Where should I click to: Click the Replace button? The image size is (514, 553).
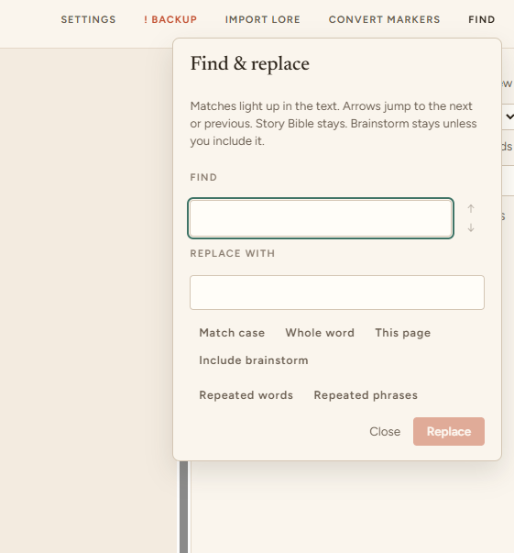(x=449, y=431)
